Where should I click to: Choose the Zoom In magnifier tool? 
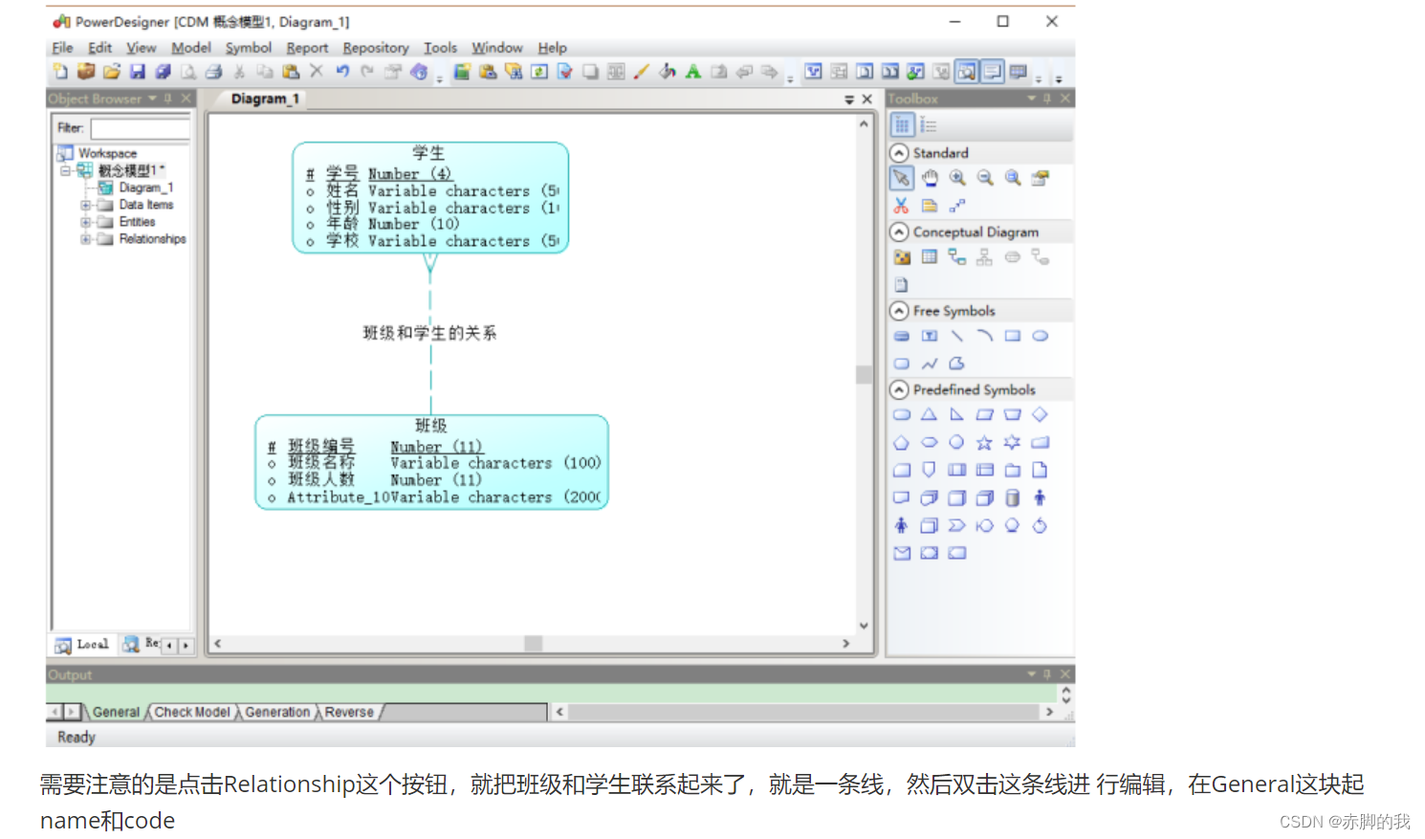click(957, 178)
